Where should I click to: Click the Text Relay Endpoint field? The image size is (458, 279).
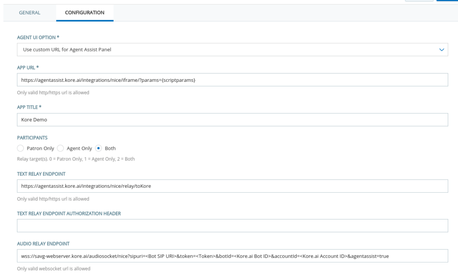pyautogui.click(x=233, y=186)
